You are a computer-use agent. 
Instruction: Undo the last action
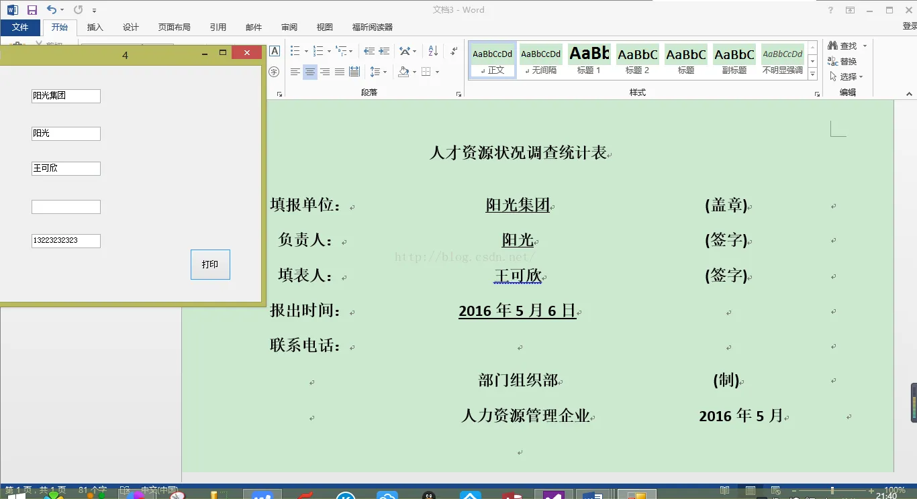click(51, 10)
